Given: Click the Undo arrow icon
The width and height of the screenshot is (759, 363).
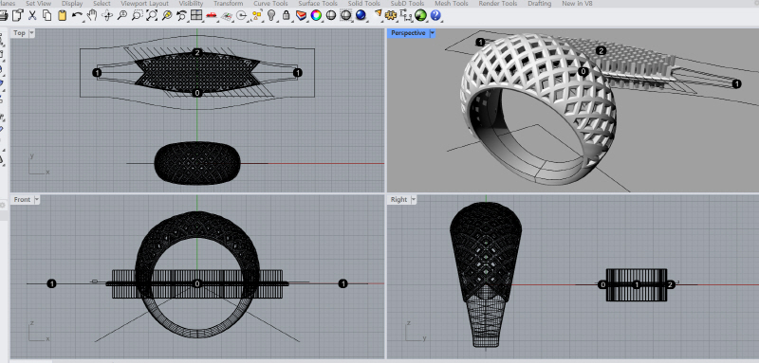Looking at the screenshot, I should tap(77, 15).
